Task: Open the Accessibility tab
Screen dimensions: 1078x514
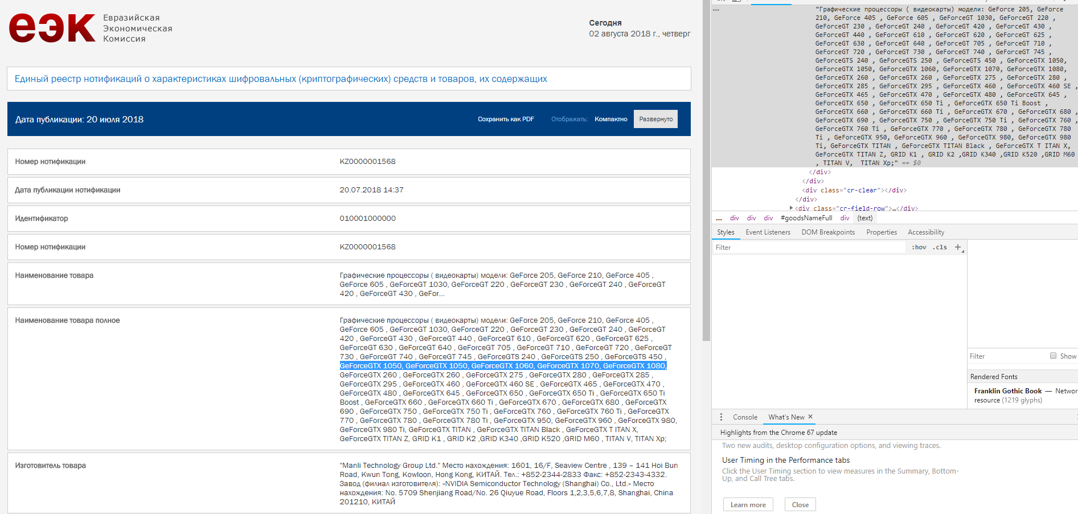Action: click(x=926, y=232)
